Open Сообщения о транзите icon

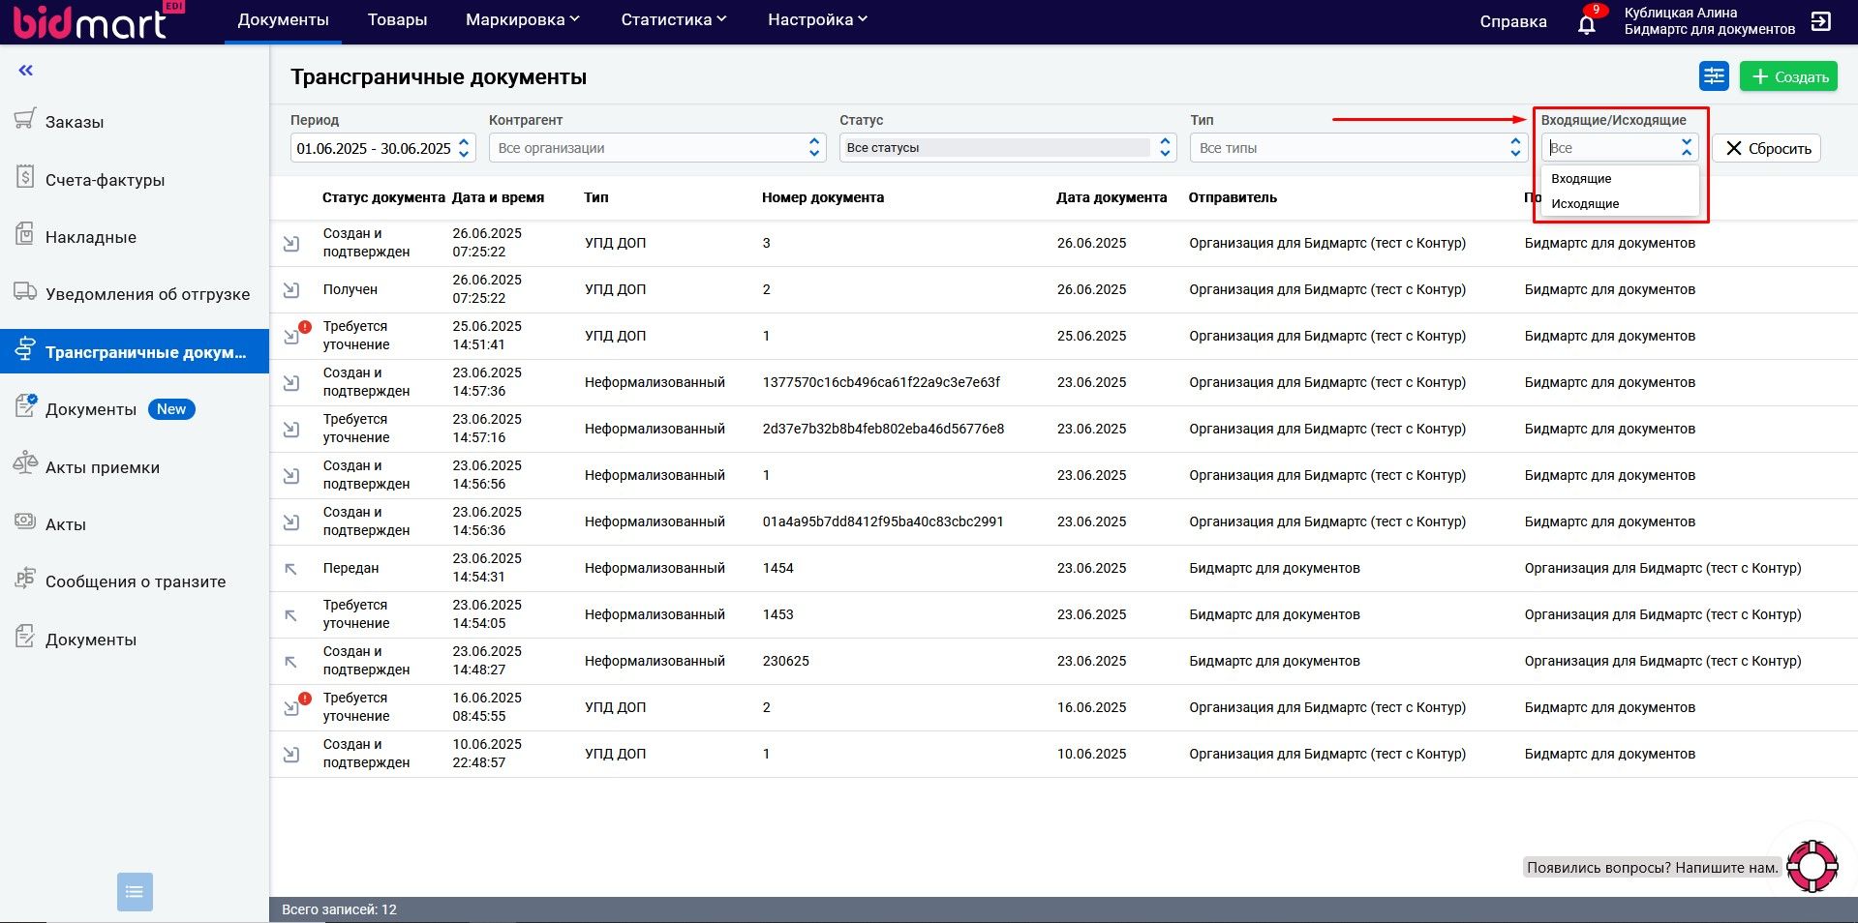25,579
